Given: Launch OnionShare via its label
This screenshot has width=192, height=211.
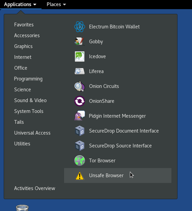Looking at the screenshot, I should click(x=102, y=101).
